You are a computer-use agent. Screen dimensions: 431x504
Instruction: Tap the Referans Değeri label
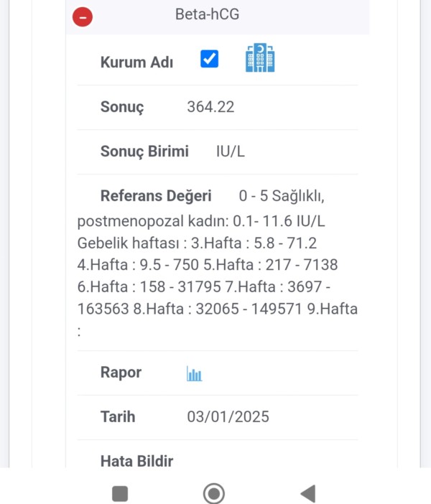(x=156, y=196)
